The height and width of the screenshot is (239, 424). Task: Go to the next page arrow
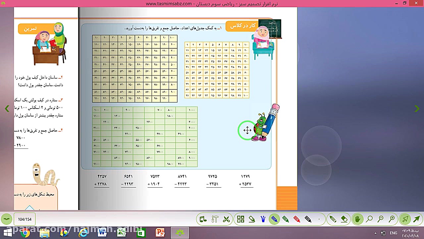417,109
